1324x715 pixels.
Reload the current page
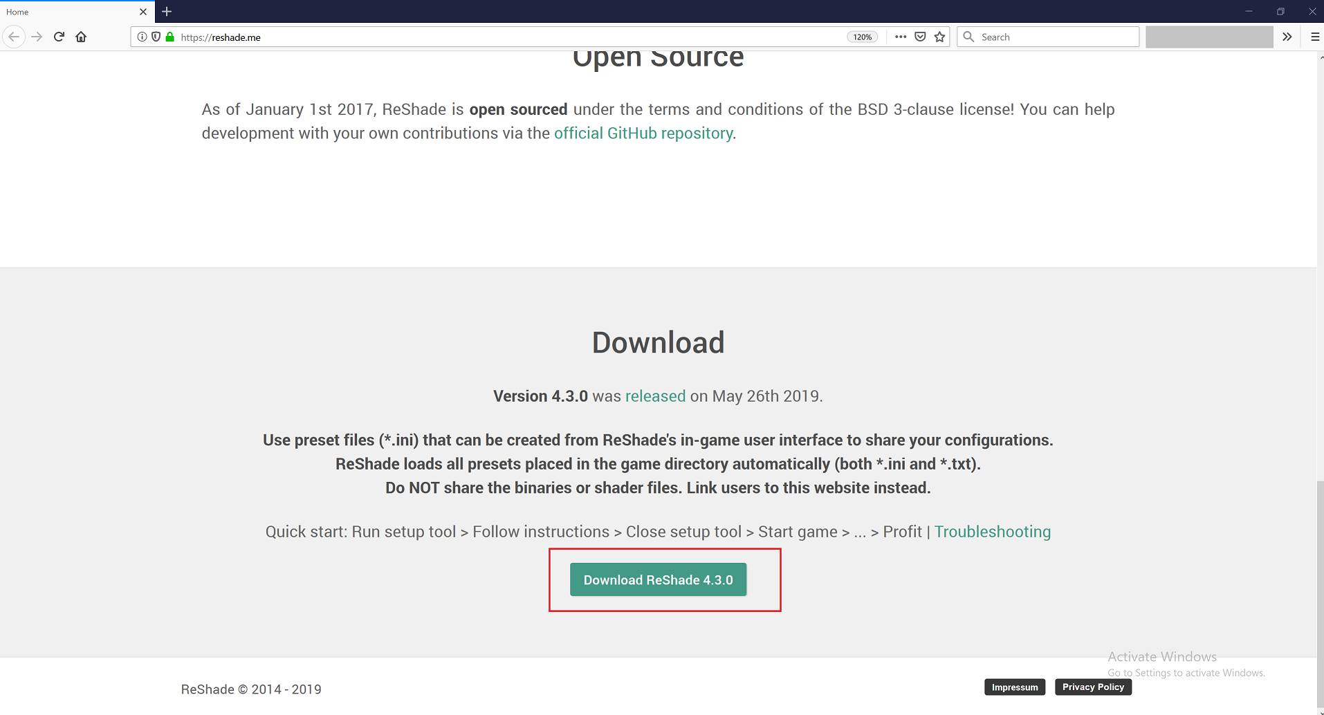pyautogui.click(x=59, y=37)
